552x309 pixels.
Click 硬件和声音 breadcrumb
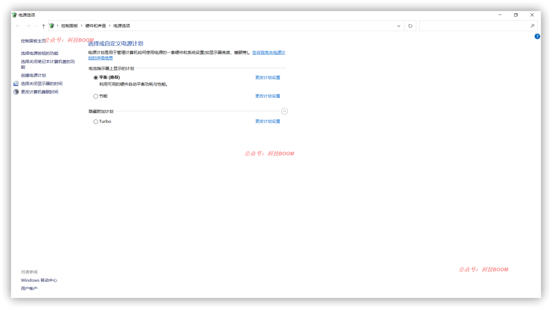[x=96, y=25]
